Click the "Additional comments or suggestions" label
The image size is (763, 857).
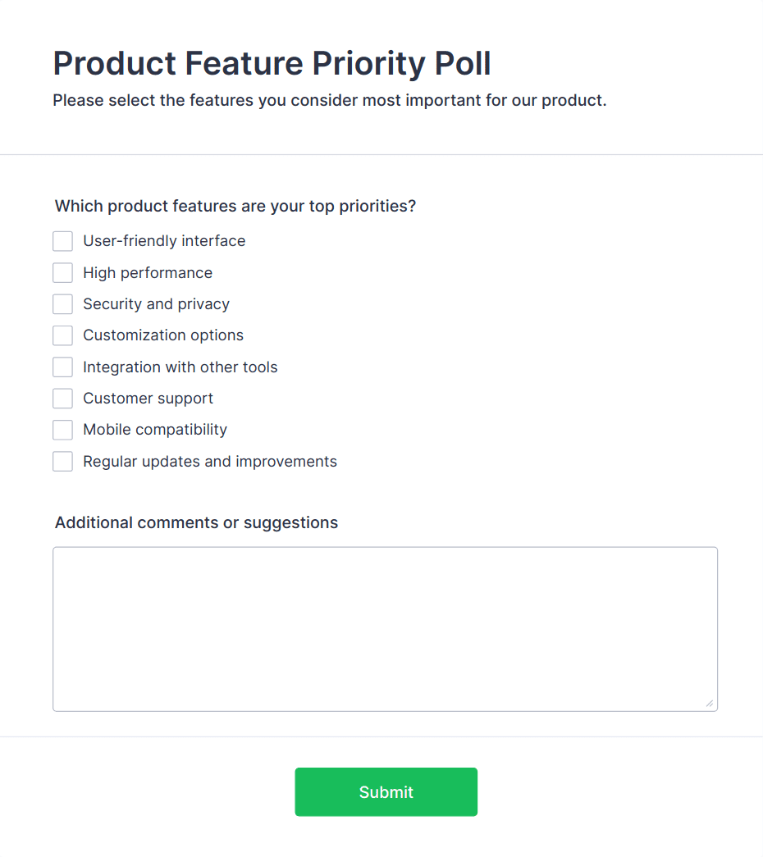click(x=196, y=523)
